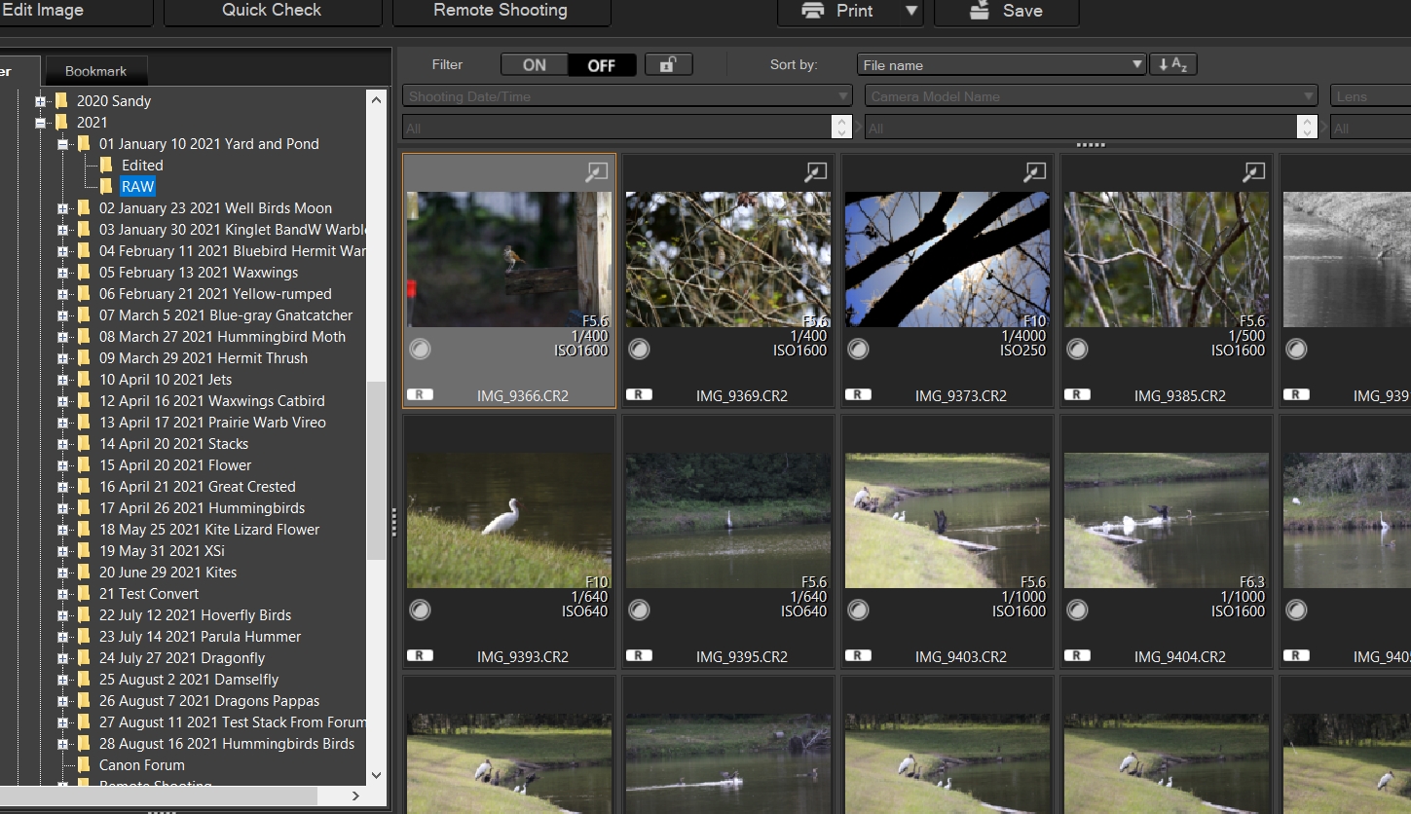This screenshot has width=1411, height=814.
Task: Click the round rating icon on IMG_9393.CR2
Action: [x=420, y=610]
